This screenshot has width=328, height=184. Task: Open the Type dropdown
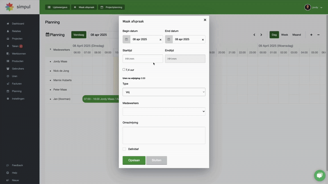coord(164,92)
